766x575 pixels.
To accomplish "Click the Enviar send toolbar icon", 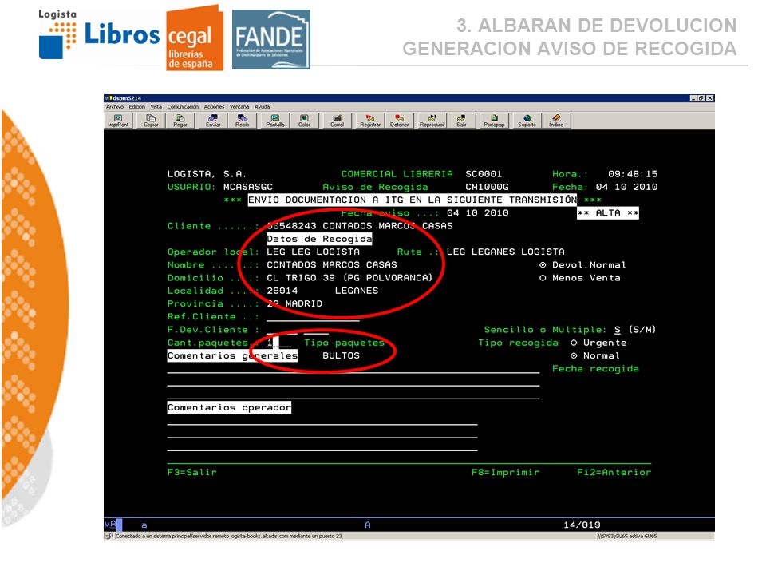I will [213, 121].
